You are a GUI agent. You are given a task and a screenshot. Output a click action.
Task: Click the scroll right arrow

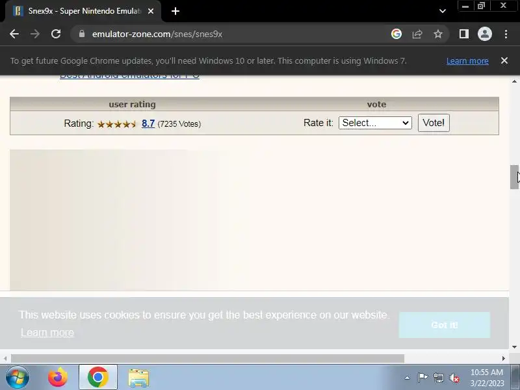point(503,358)
